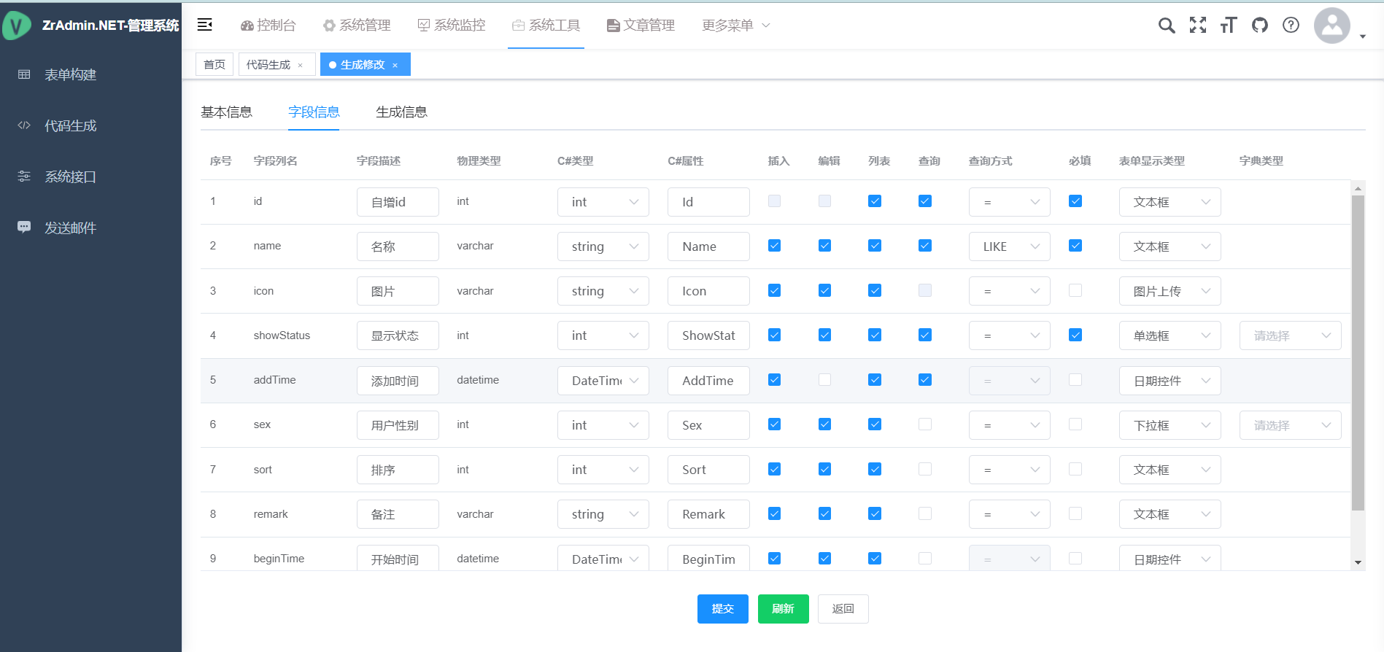The width and height of the screenshot is (1384, 652).
Task: Toggle fullscreen mode icon
Action: 1198,26
